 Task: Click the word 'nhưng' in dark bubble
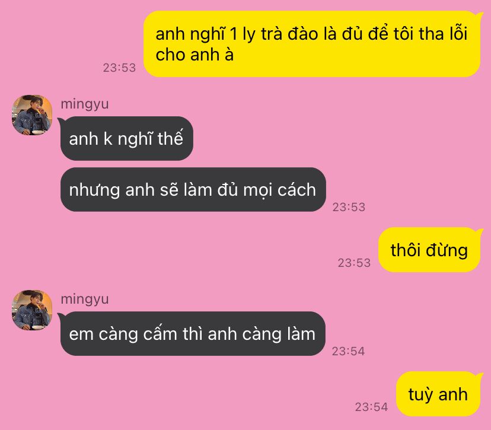click(94, 190)
